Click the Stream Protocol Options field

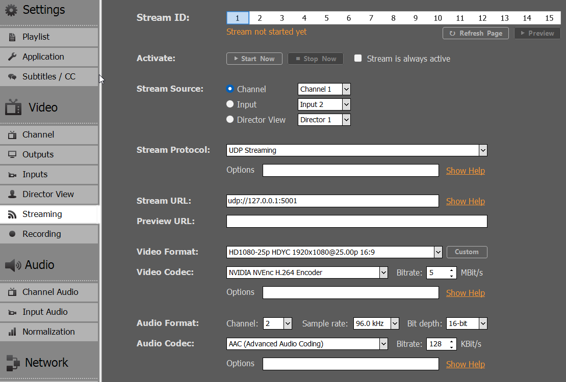(x=351, y=171)
